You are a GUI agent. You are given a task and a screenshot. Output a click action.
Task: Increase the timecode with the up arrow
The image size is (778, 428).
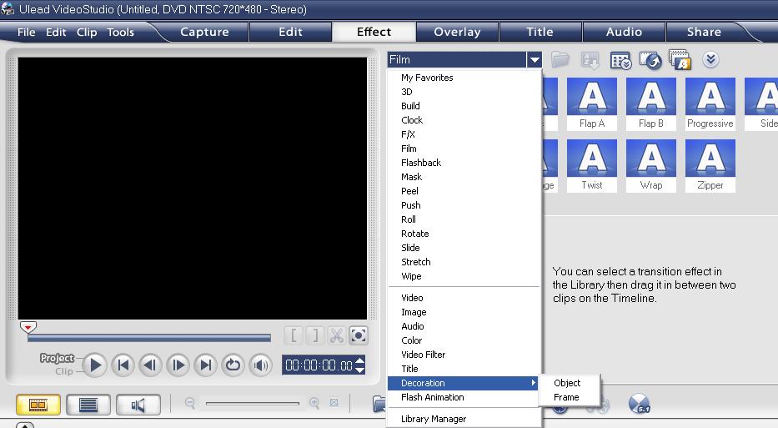[360, 360]
